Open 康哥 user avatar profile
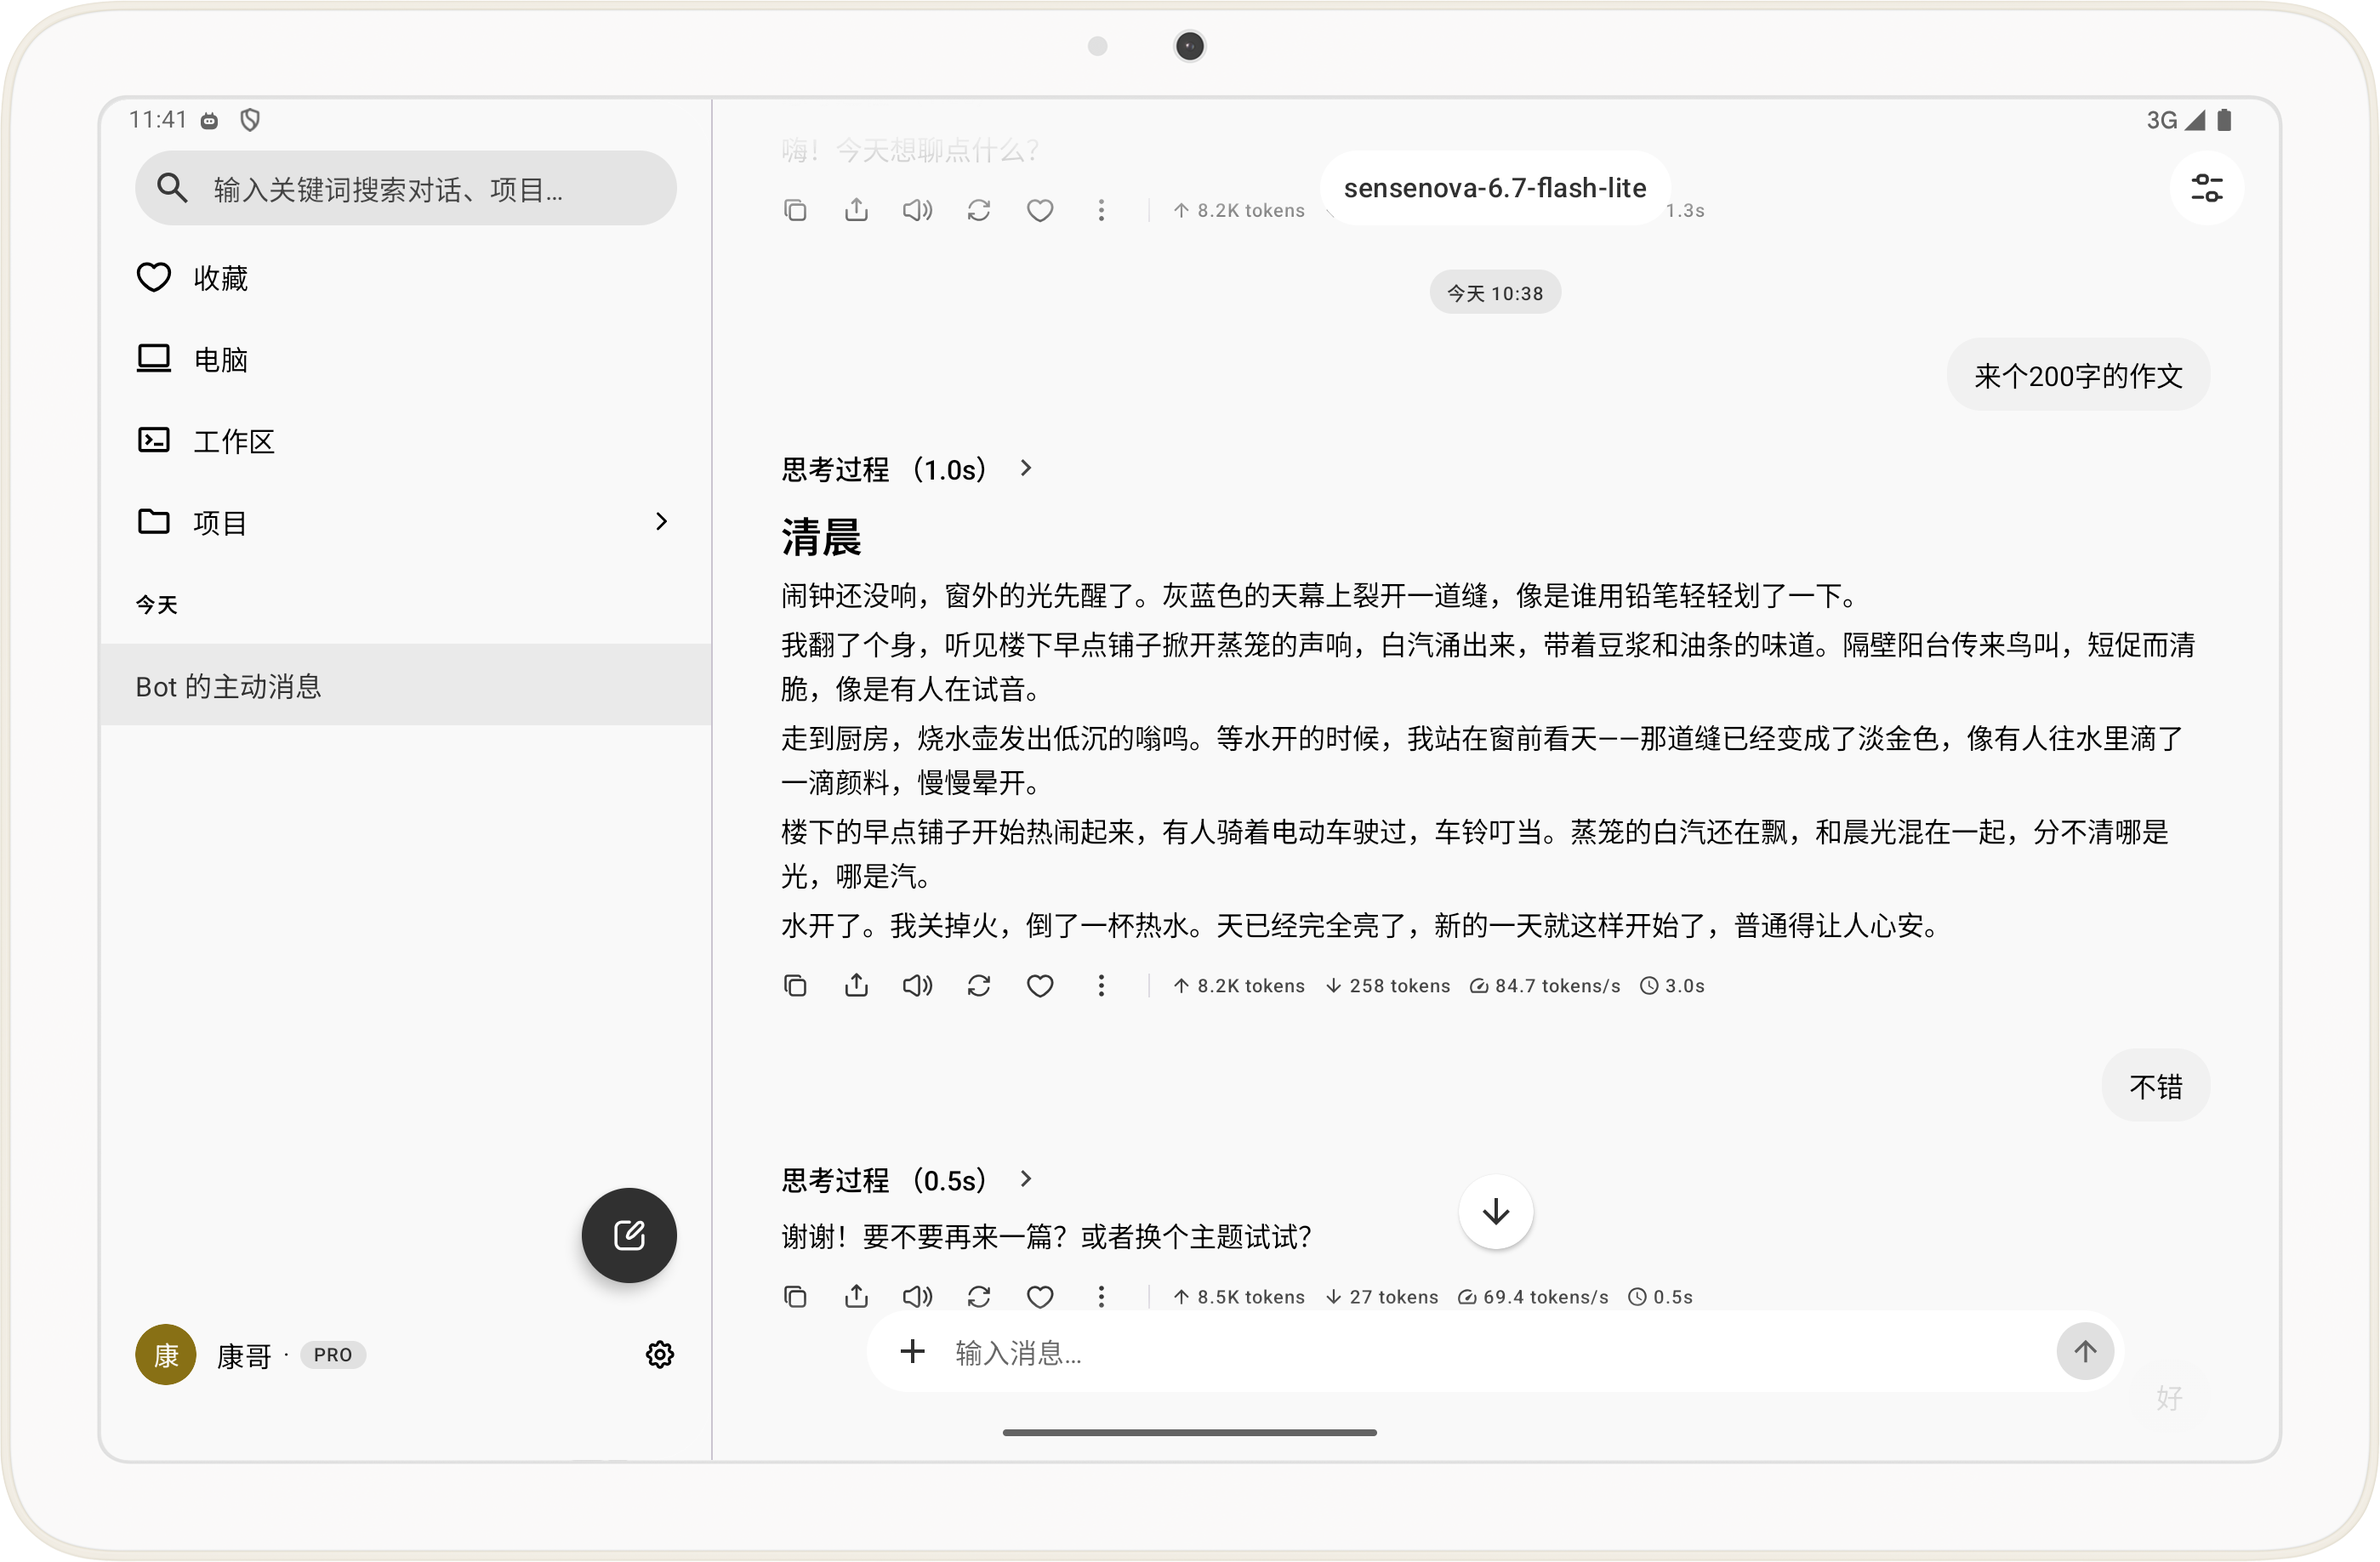 coord(165,1355)
